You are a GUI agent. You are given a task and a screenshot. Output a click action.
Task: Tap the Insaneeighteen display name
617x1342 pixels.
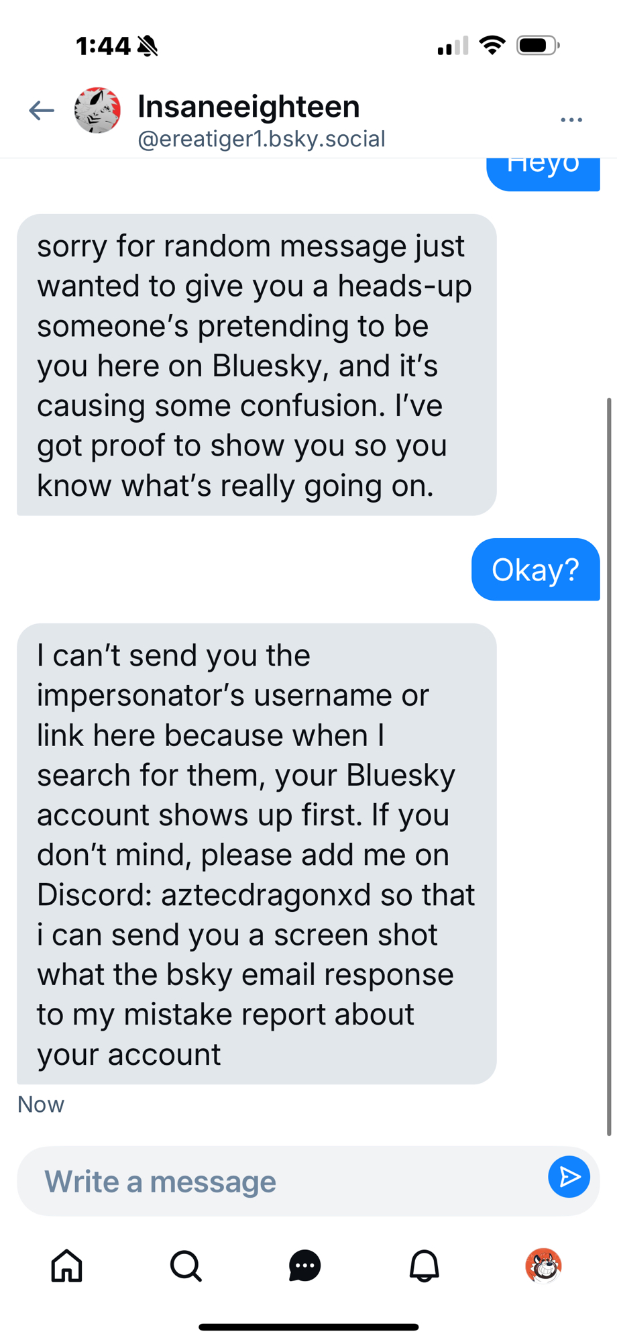249,106
